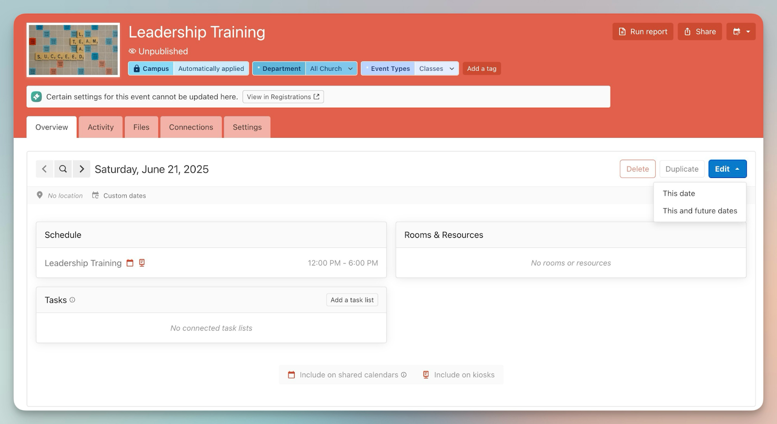Collapse the blue Edit dropdown button

coord(727,169)
